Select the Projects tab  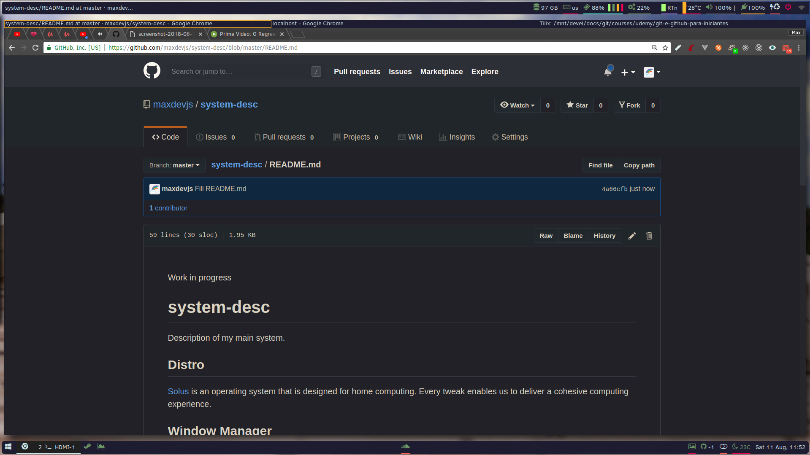pyautogui.click(x=356, y=137)
